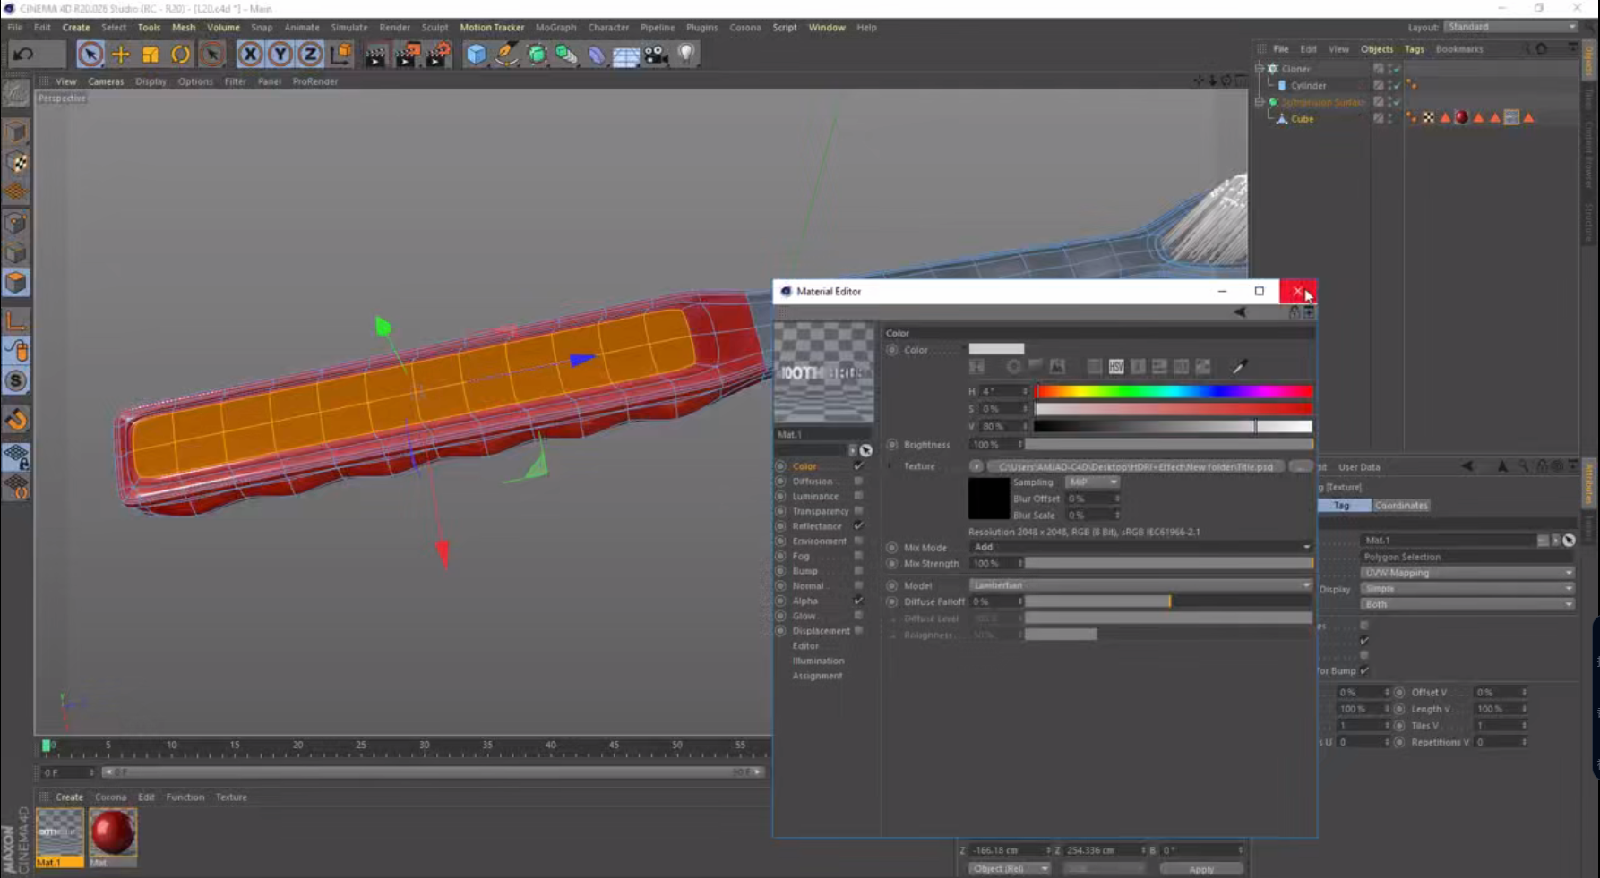Click the Camera icon in the toolbar
The height and width of the screenshot is (878, 1600).
(653, 55)
